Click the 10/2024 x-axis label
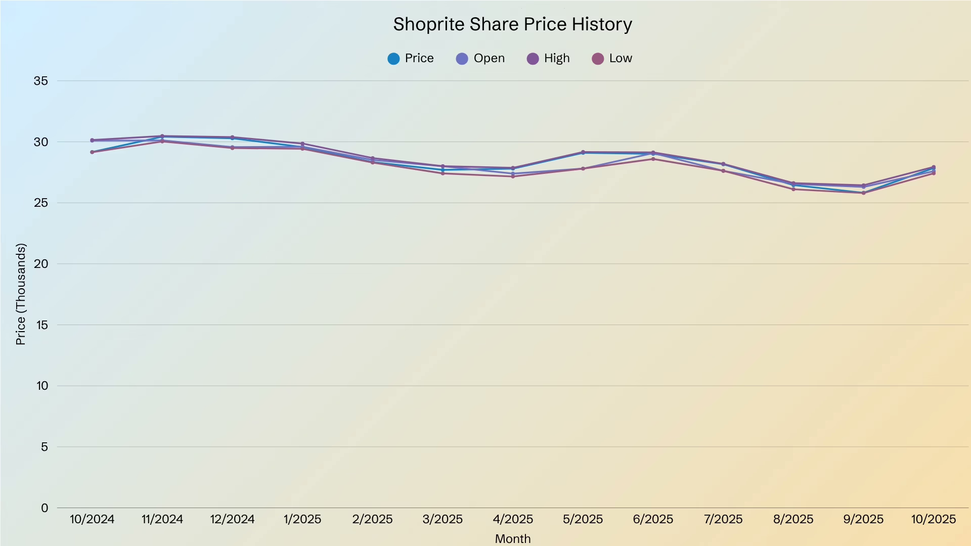The width and height of the screenshot is (971, 546). (92, 519)
